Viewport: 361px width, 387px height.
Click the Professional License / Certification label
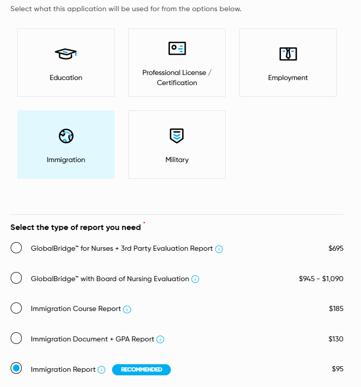(x=177, y=78)
